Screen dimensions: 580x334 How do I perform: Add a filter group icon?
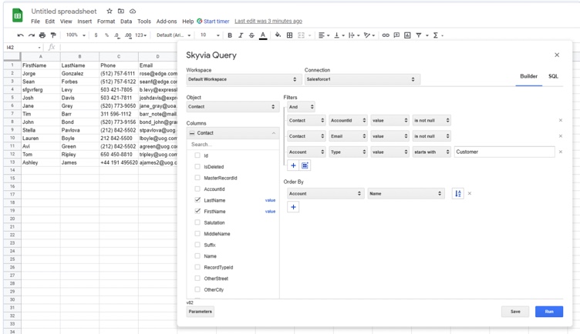coord(305,165)
